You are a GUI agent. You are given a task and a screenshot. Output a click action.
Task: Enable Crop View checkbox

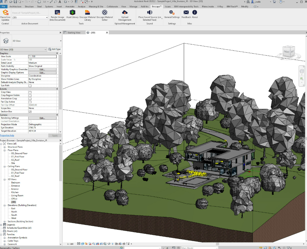coord(30,92)
